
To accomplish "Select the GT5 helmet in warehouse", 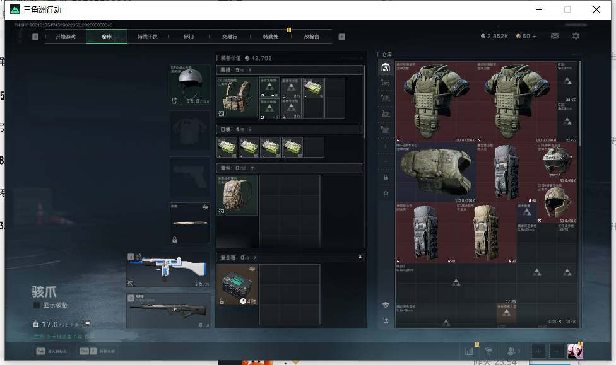I will pos(557,163).
